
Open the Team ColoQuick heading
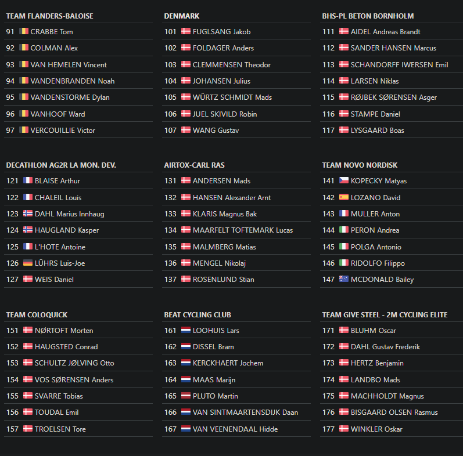pos(37,314)
